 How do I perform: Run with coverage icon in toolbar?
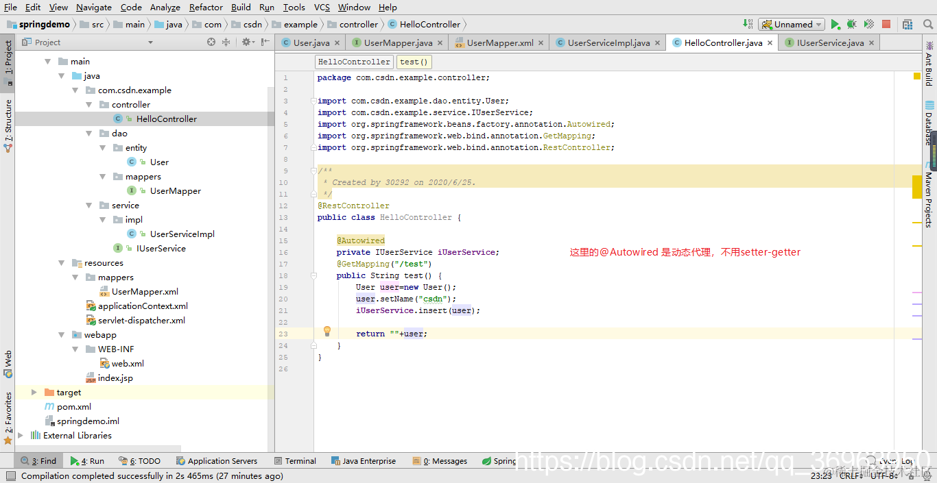(x=868, y=24)
